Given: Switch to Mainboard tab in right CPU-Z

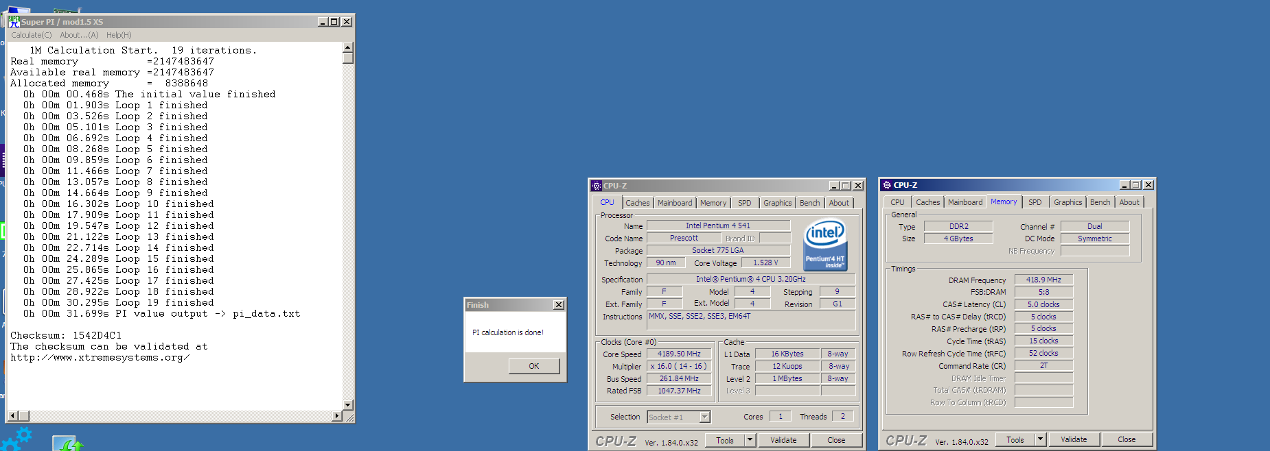Looking at the screenshot, I should point(965,202).
